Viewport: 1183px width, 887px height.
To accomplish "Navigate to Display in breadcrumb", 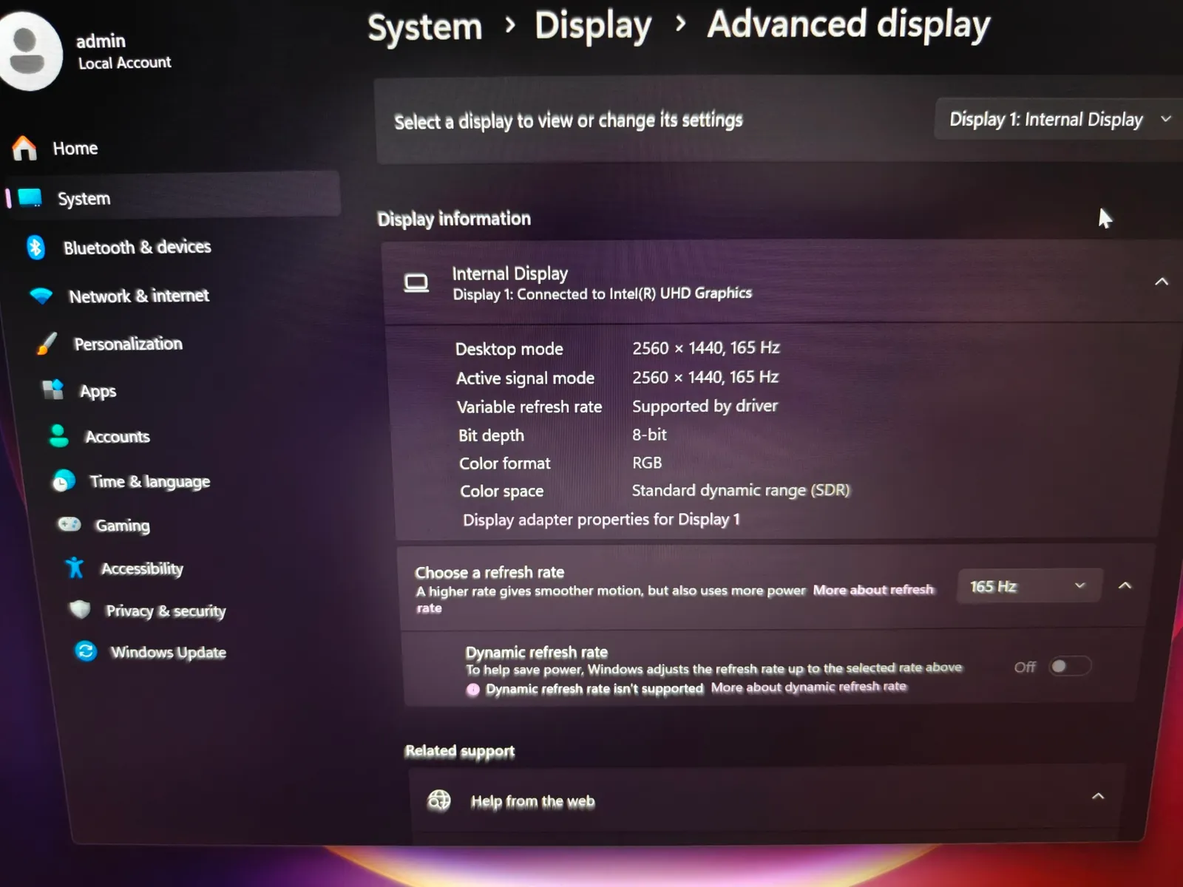I will [593, 26].
